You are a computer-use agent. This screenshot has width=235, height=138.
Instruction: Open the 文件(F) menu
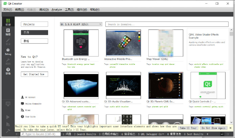tap(8, 10)
